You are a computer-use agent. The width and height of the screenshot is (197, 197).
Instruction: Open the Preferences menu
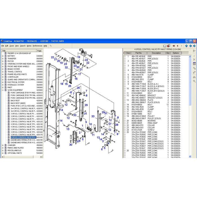click(37, 46)
